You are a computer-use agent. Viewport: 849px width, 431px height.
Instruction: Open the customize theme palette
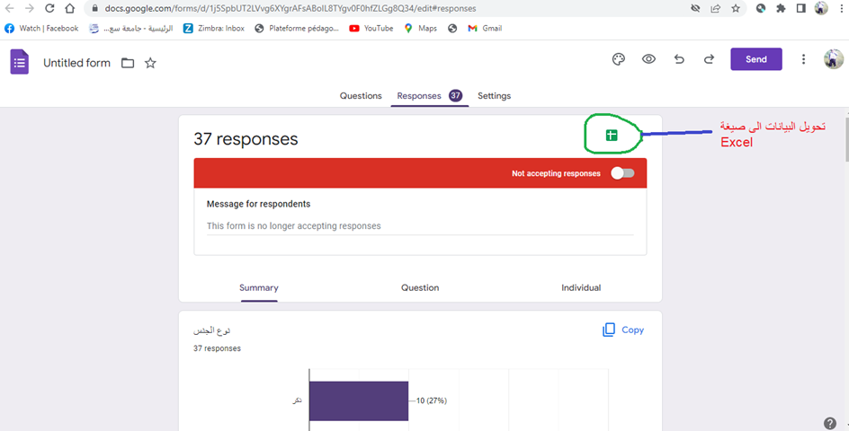[618, 59]
